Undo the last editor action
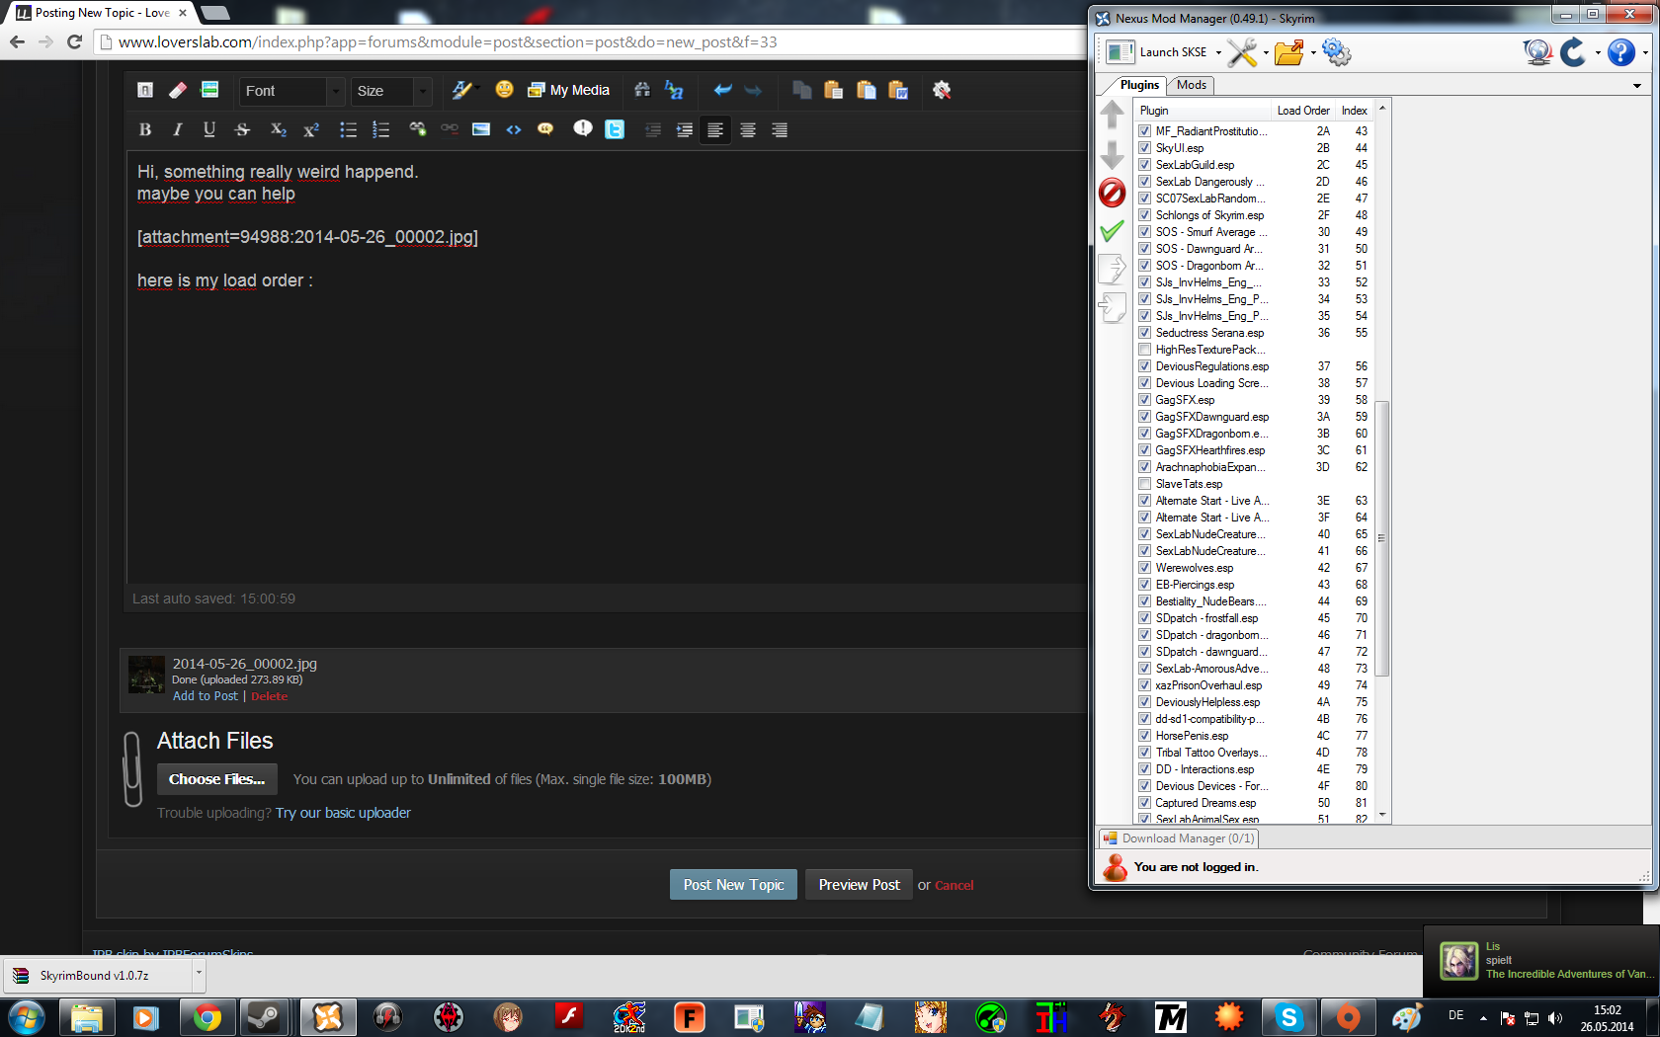The image size is (1660, 1037). (x=722, y=90)
